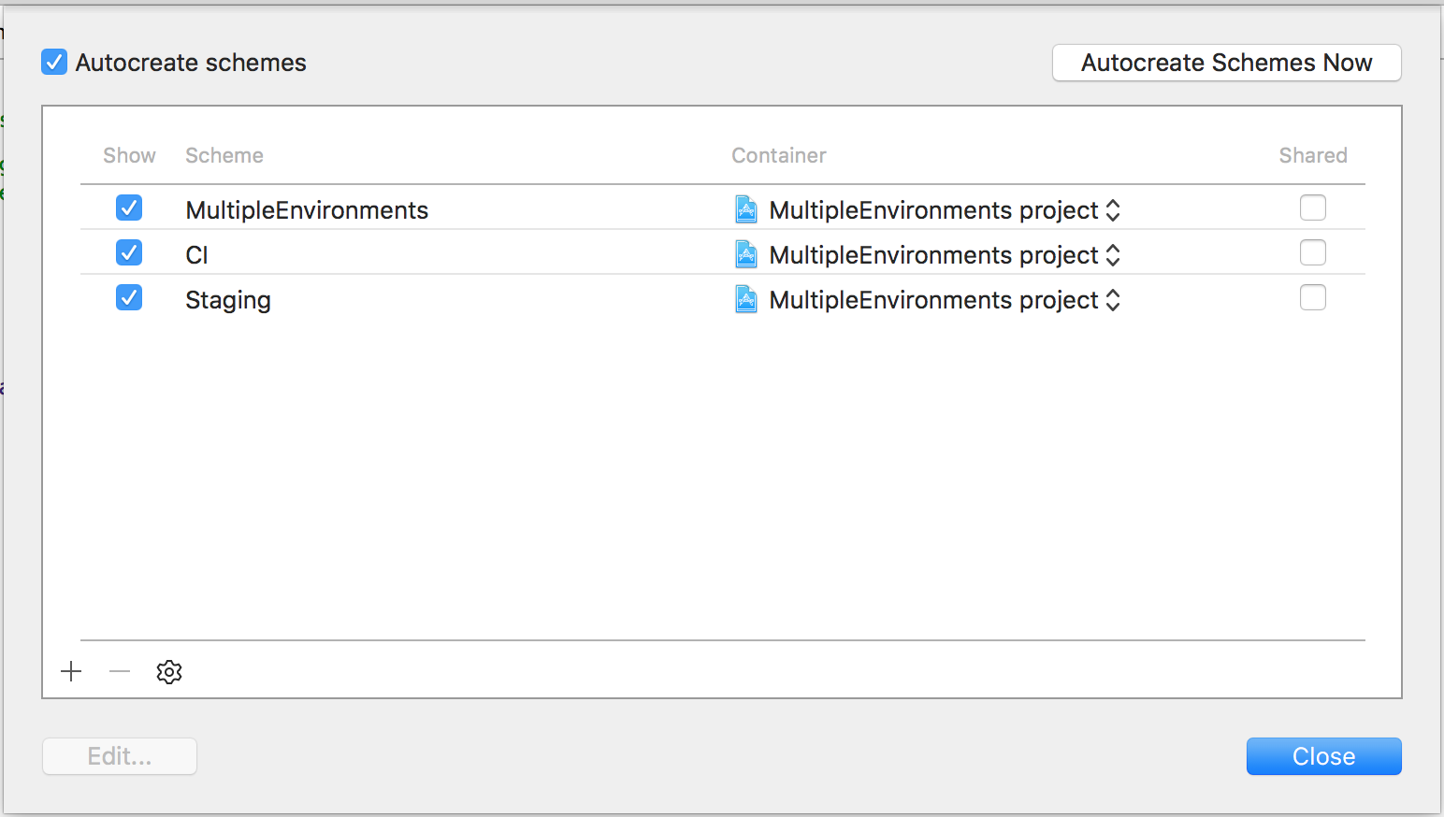Image resolution: width=1444 pixels, height=817 pixels.
Task: Uncheck Show for Staging scheme
Action: pos(129,297)
